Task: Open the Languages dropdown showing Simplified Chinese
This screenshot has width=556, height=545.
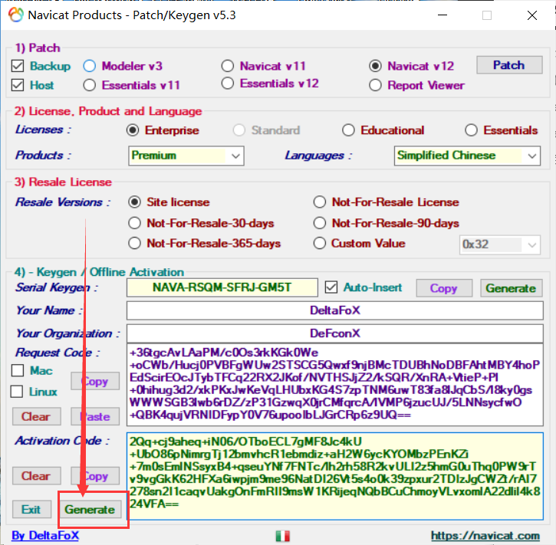Action: click(x=467, y=156)
